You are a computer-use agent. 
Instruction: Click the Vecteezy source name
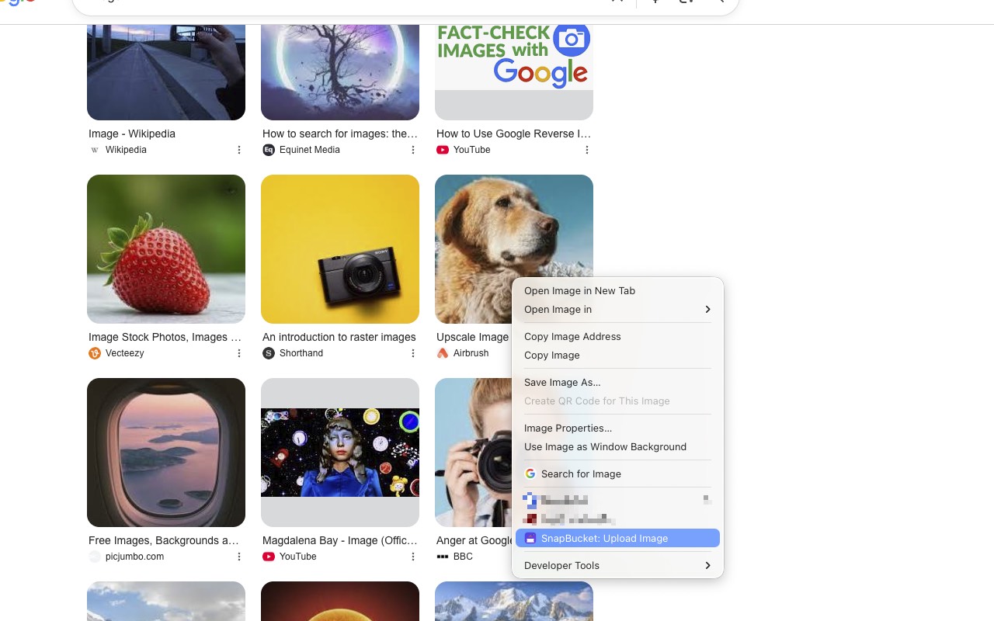point(125,353)
